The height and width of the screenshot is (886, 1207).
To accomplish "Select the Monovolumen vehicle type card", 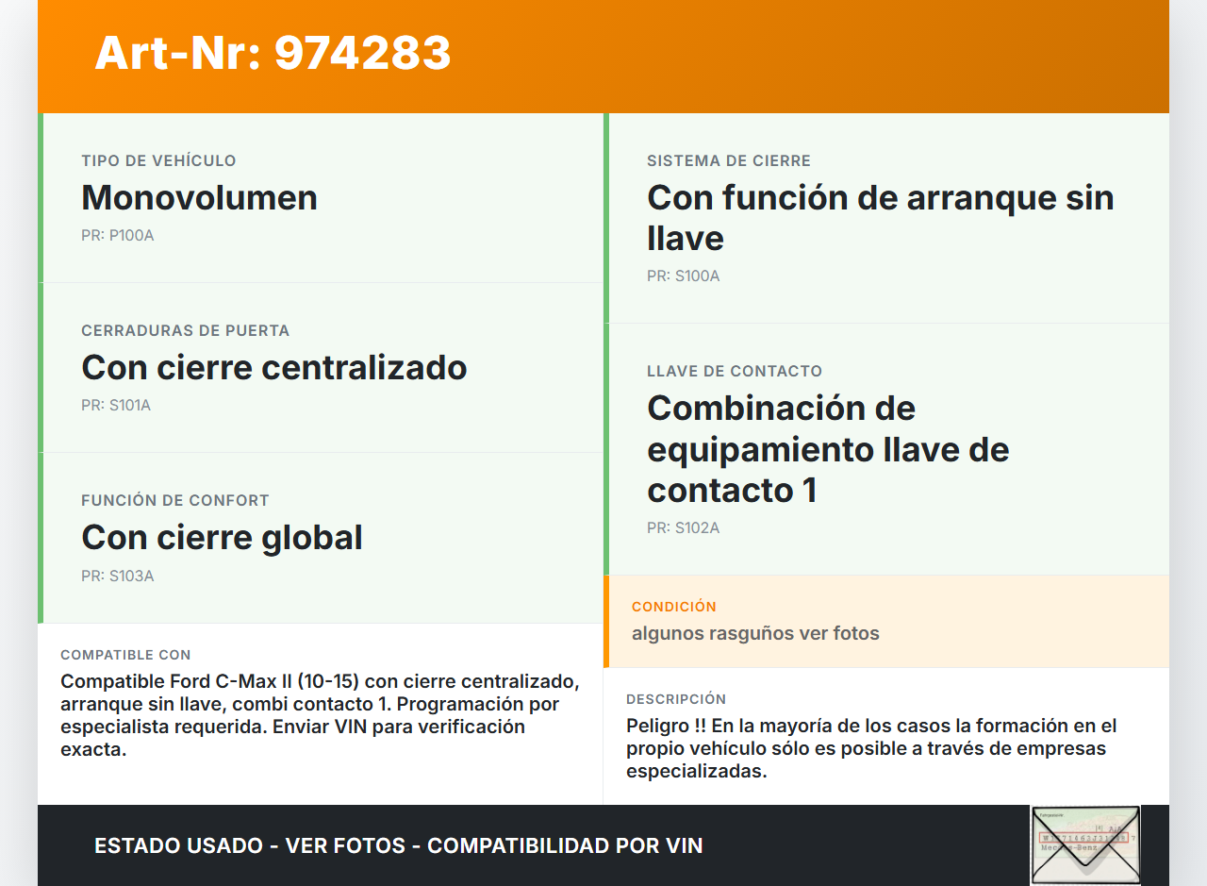I will tap(321, 198).
